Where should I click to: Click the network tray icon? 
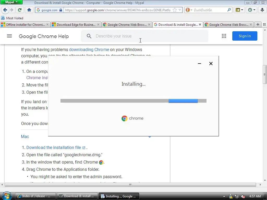[237, 196]
